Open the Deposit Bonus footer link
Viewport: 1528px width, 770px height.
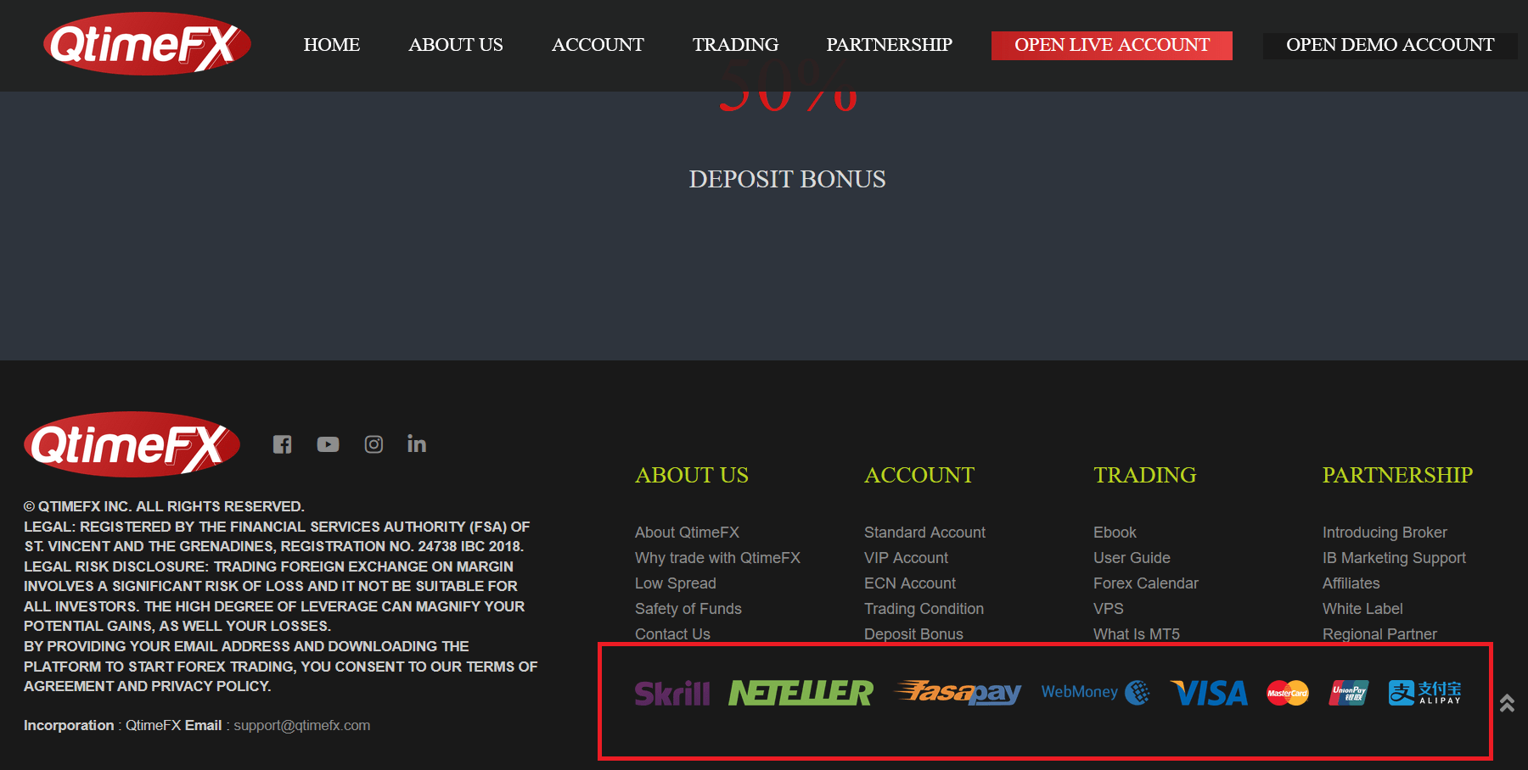913,634
